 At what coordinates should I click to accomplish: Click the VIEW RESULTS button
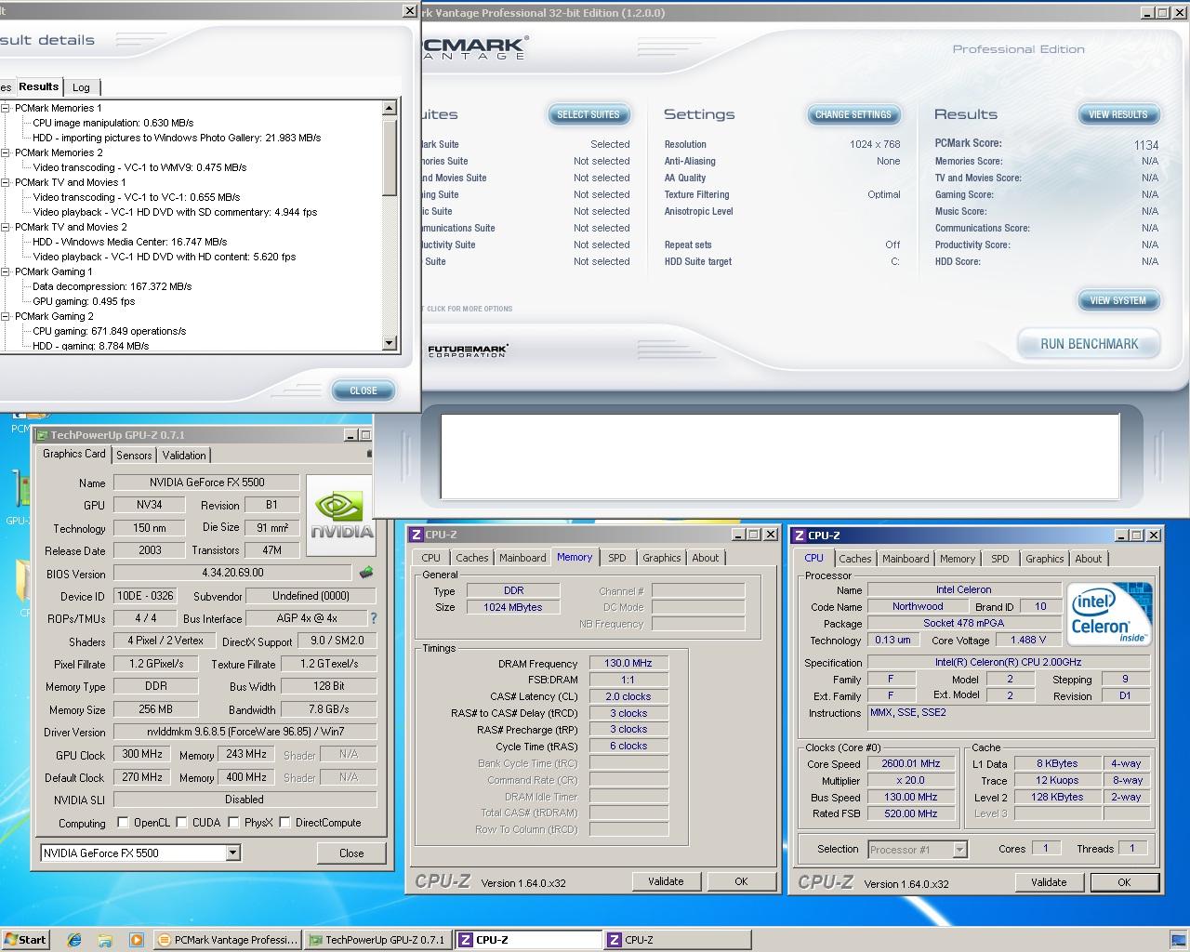click(1118, 114)
